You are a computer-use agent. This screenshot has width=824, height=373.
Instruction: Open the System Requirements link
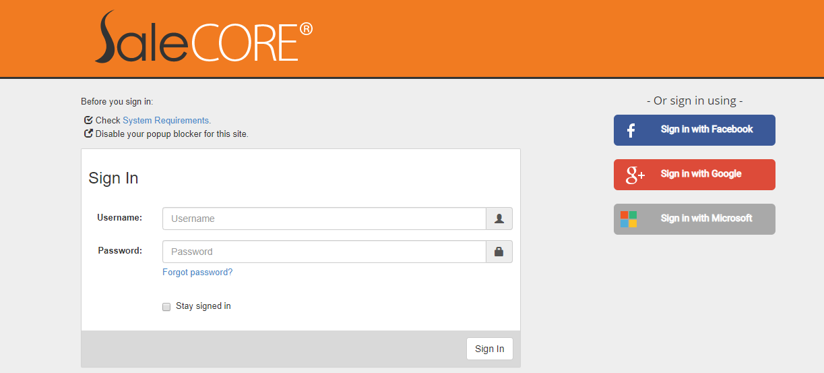(x=166, y=120)
